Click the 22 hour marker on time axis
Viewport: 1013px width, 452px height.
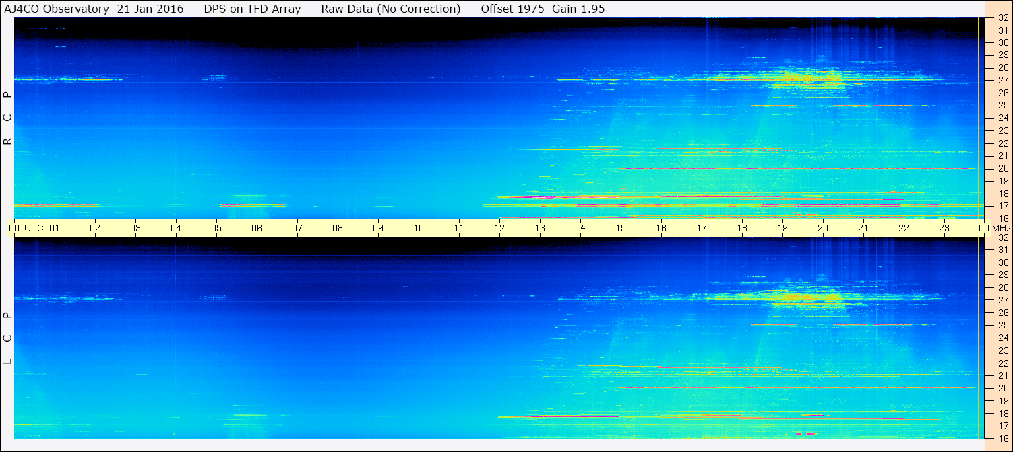(x=904, y=228)
